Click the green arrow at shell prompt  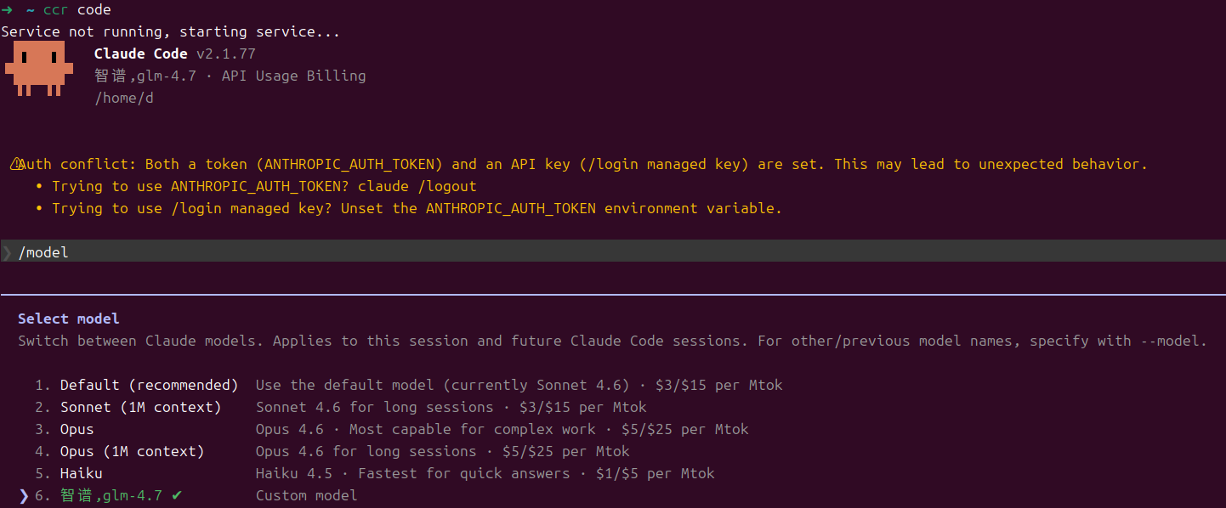pos(7,10)
